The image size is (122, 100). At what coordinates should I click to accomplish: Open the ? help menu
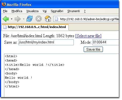coord(85,11)
